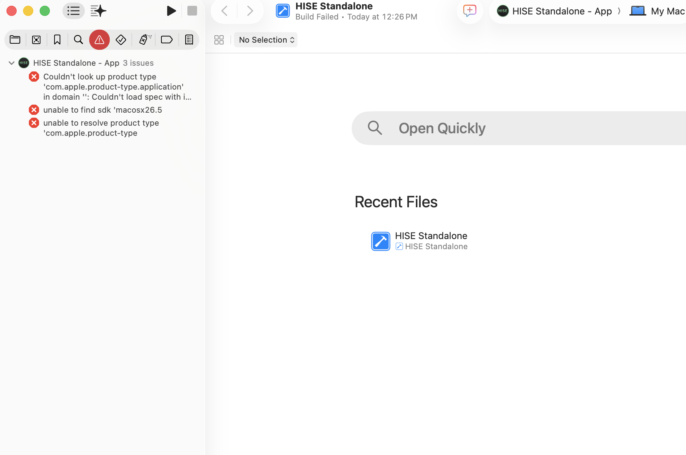Open the coding assistant sparkle icon

98,11
